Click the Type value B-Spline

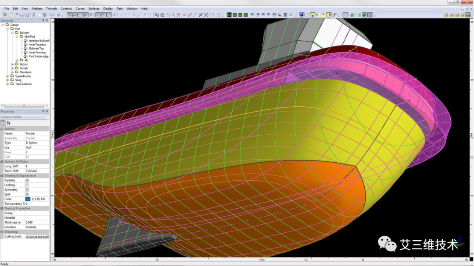point(37,143)
